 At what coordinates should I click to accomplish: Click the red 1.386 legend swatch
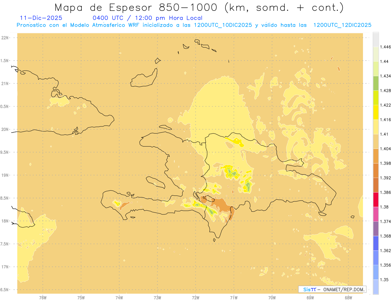coord(376,200)
